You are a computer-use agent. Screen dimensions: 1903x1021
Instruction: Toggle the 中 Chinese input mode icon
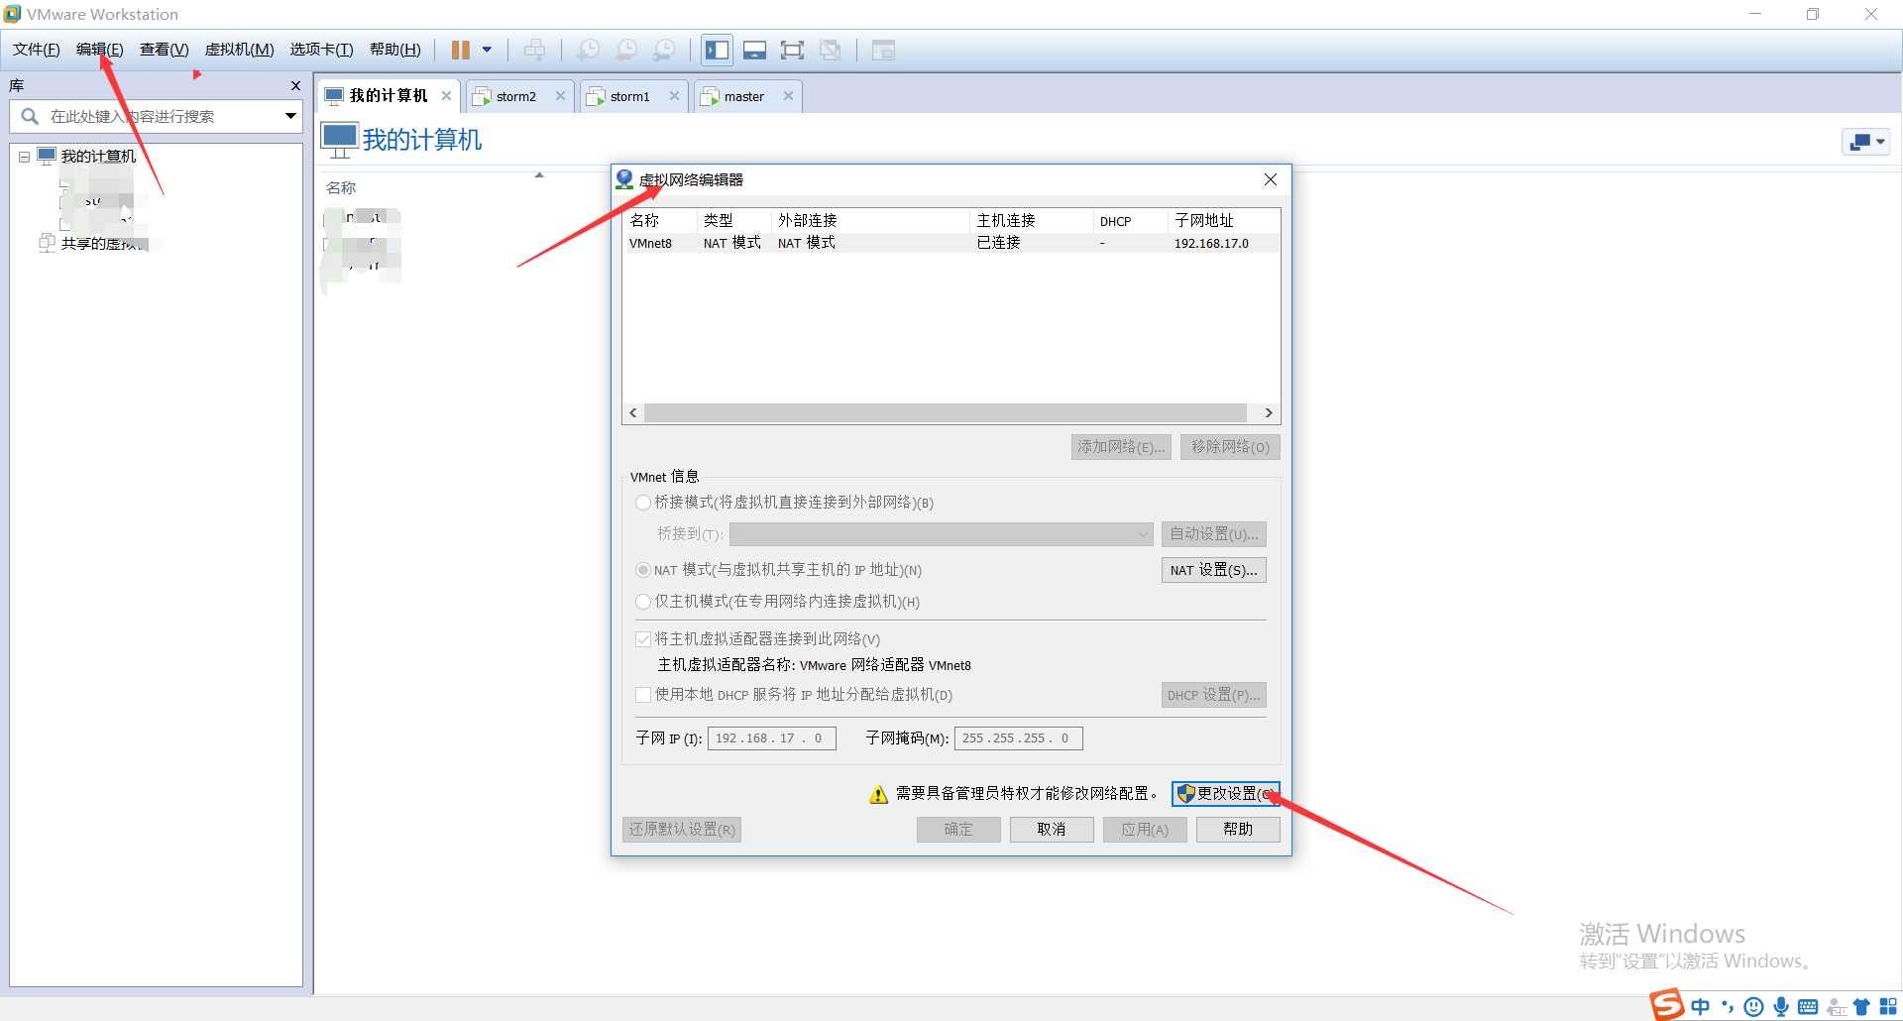coord(1701,1007)
